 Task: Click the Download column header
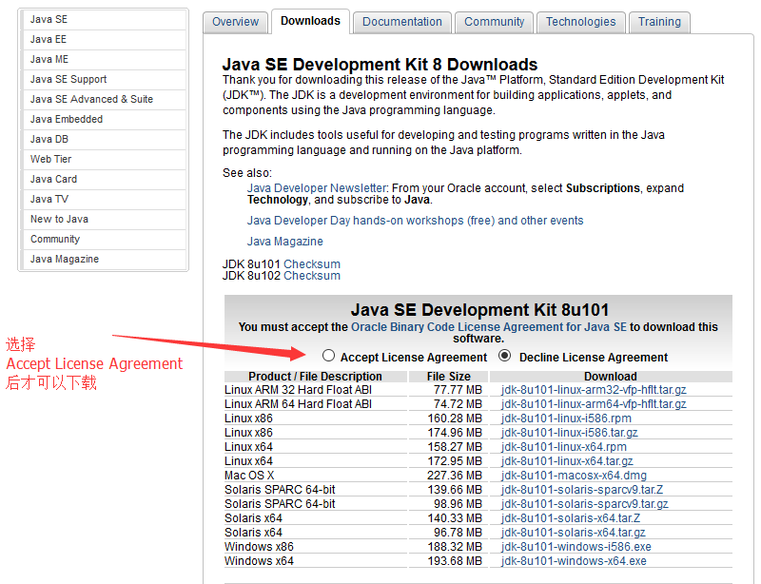611,377
